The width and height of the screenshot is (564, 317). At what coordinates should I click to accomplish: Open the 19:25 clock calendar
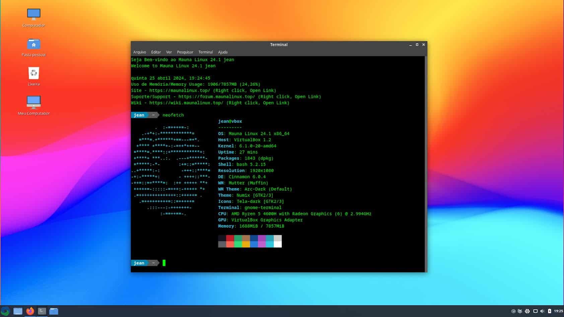point(558,311)
